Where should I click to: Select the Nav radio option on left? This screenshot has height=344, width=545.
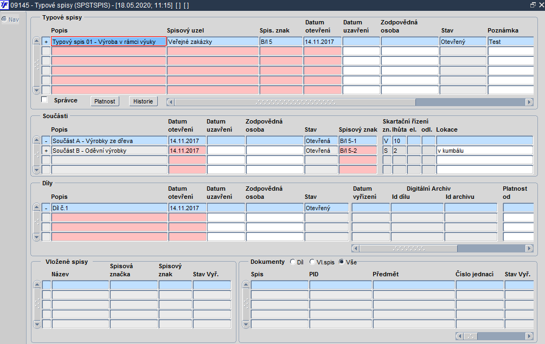point(4,19)
